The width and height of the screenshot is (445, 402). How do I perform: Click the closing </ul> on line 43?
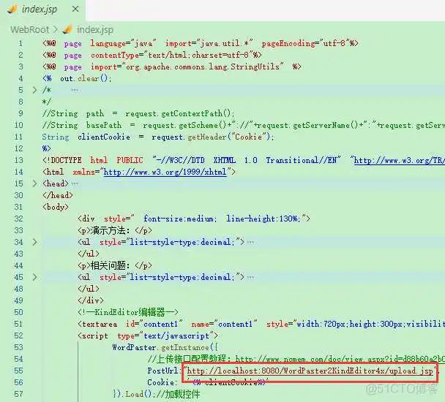89,254
